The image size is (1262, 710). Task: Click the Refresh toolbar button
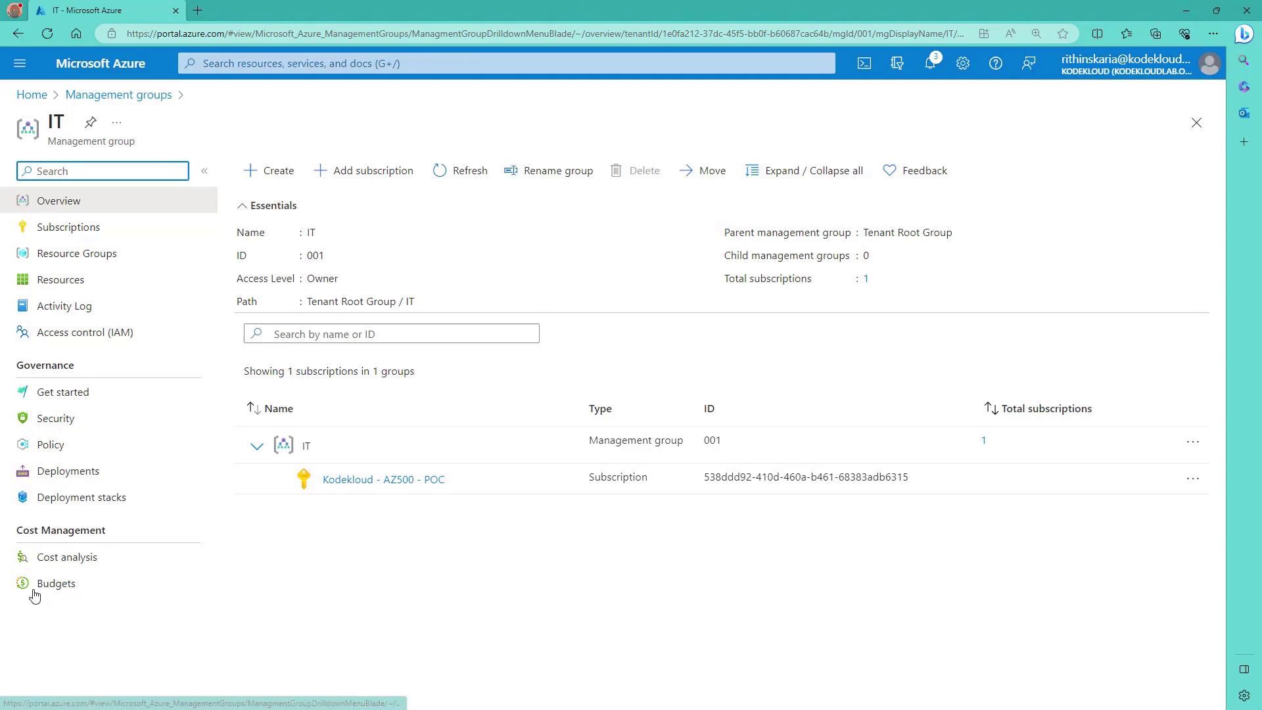[x=460, y=170]
